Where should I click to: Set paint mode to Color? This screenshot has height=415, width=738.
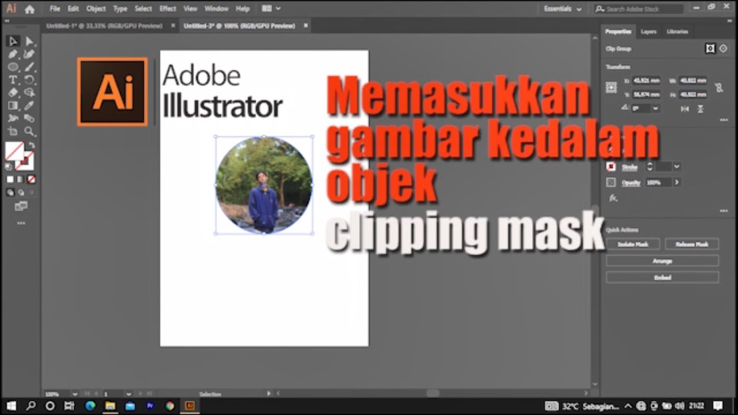(10, 179)
